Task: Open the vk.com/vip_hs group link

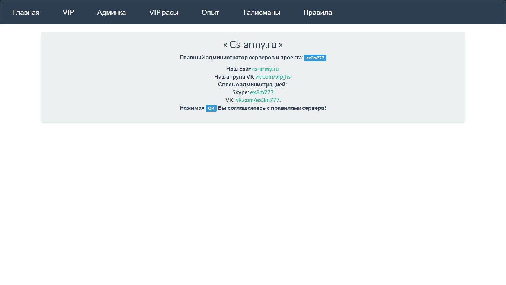Action: [273, 77]
